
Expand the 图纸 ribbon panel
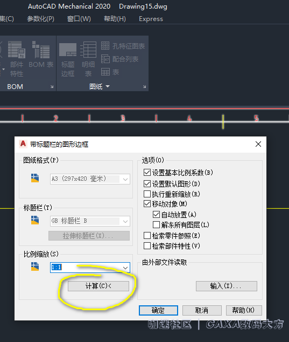[100, 87]
